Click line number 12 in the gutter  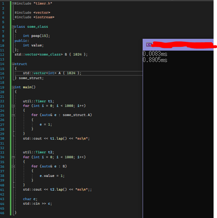2,55
